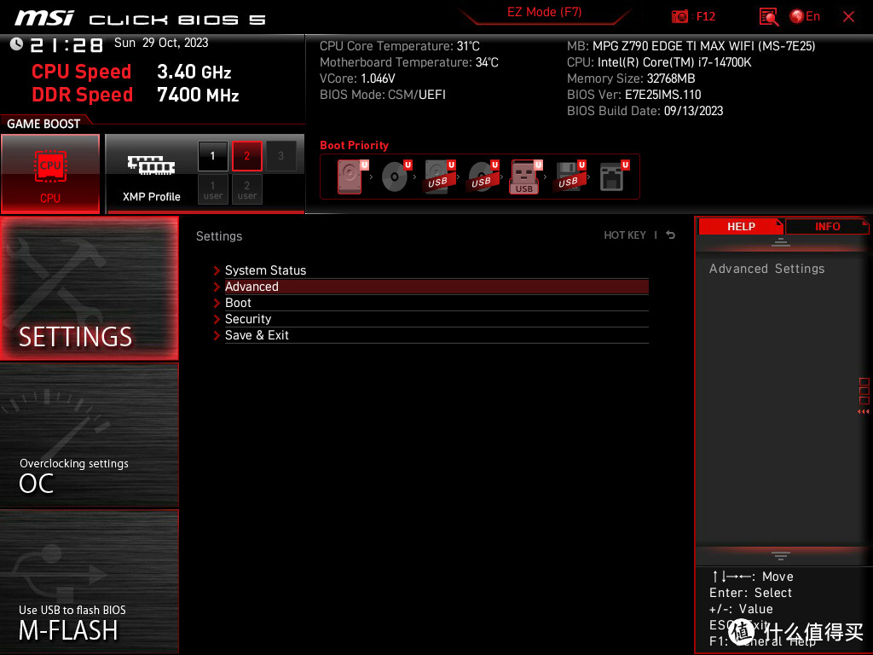Screen dimensions: 873x655
Task: Select XMP user profile 2
Action: [x=246, y=189]
